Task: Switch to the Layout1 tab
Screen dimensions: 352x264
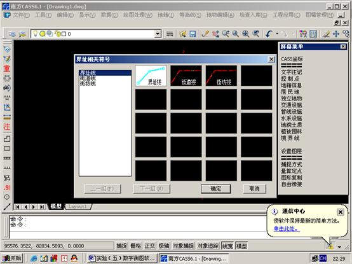Action: click(x=78, y=207)
